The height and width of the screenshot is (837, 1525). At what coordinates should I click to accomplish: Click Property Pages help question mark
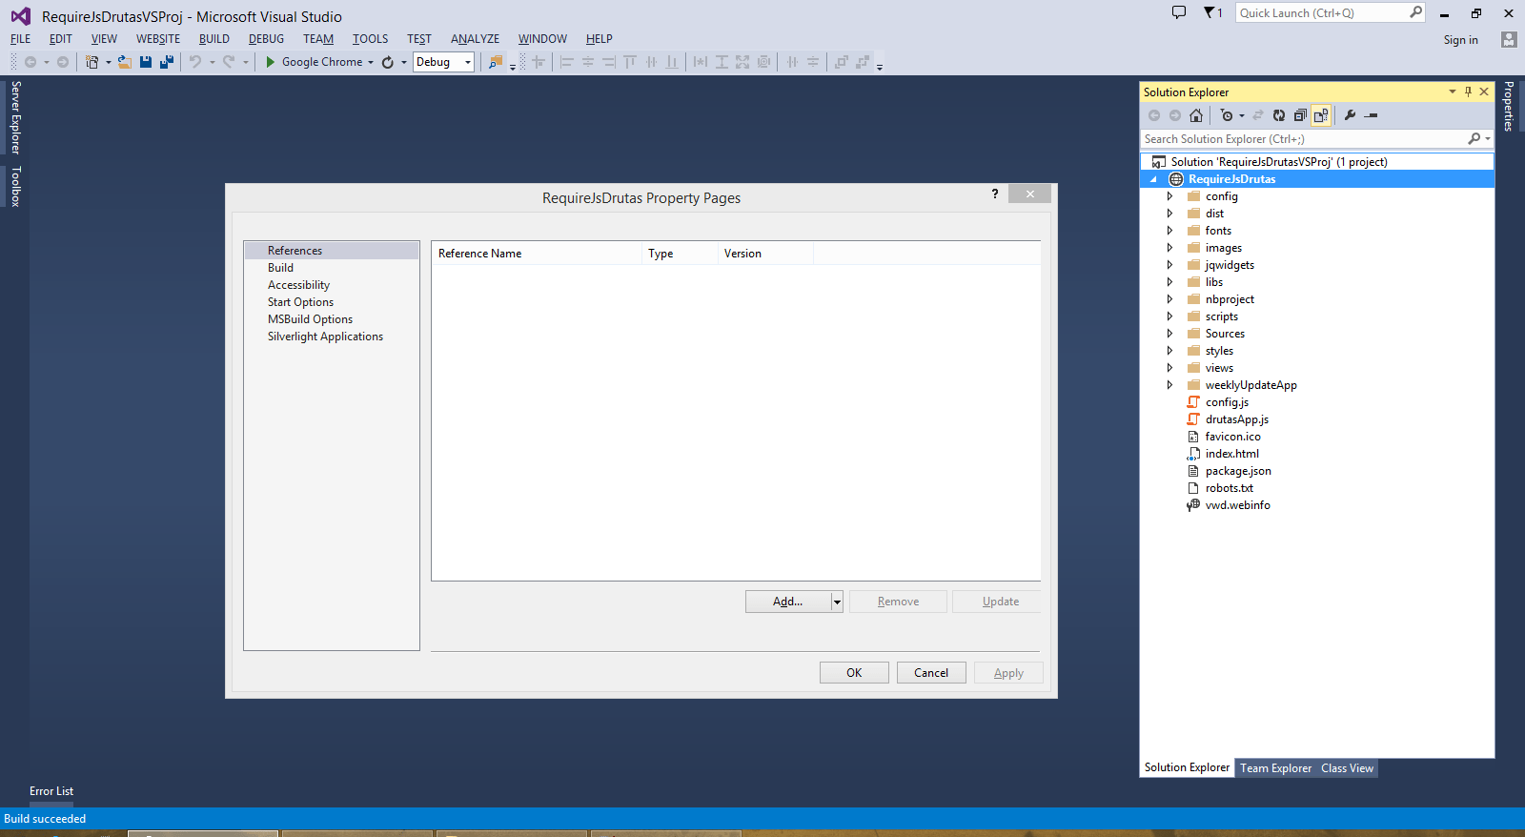tap(995, 194)
